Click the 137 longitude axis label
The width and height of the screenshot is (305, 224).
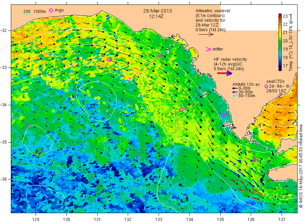click(x=282, y=220)
